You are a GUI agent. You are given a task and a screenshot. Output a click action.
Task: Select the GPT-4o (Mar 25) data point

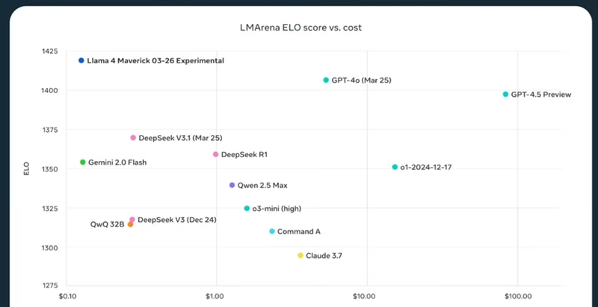click(x=326, y=80)
